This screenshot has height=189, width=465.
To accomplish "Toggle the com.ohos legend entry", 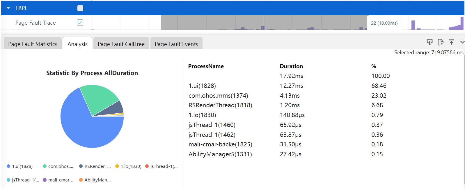I will click(58, 166).
